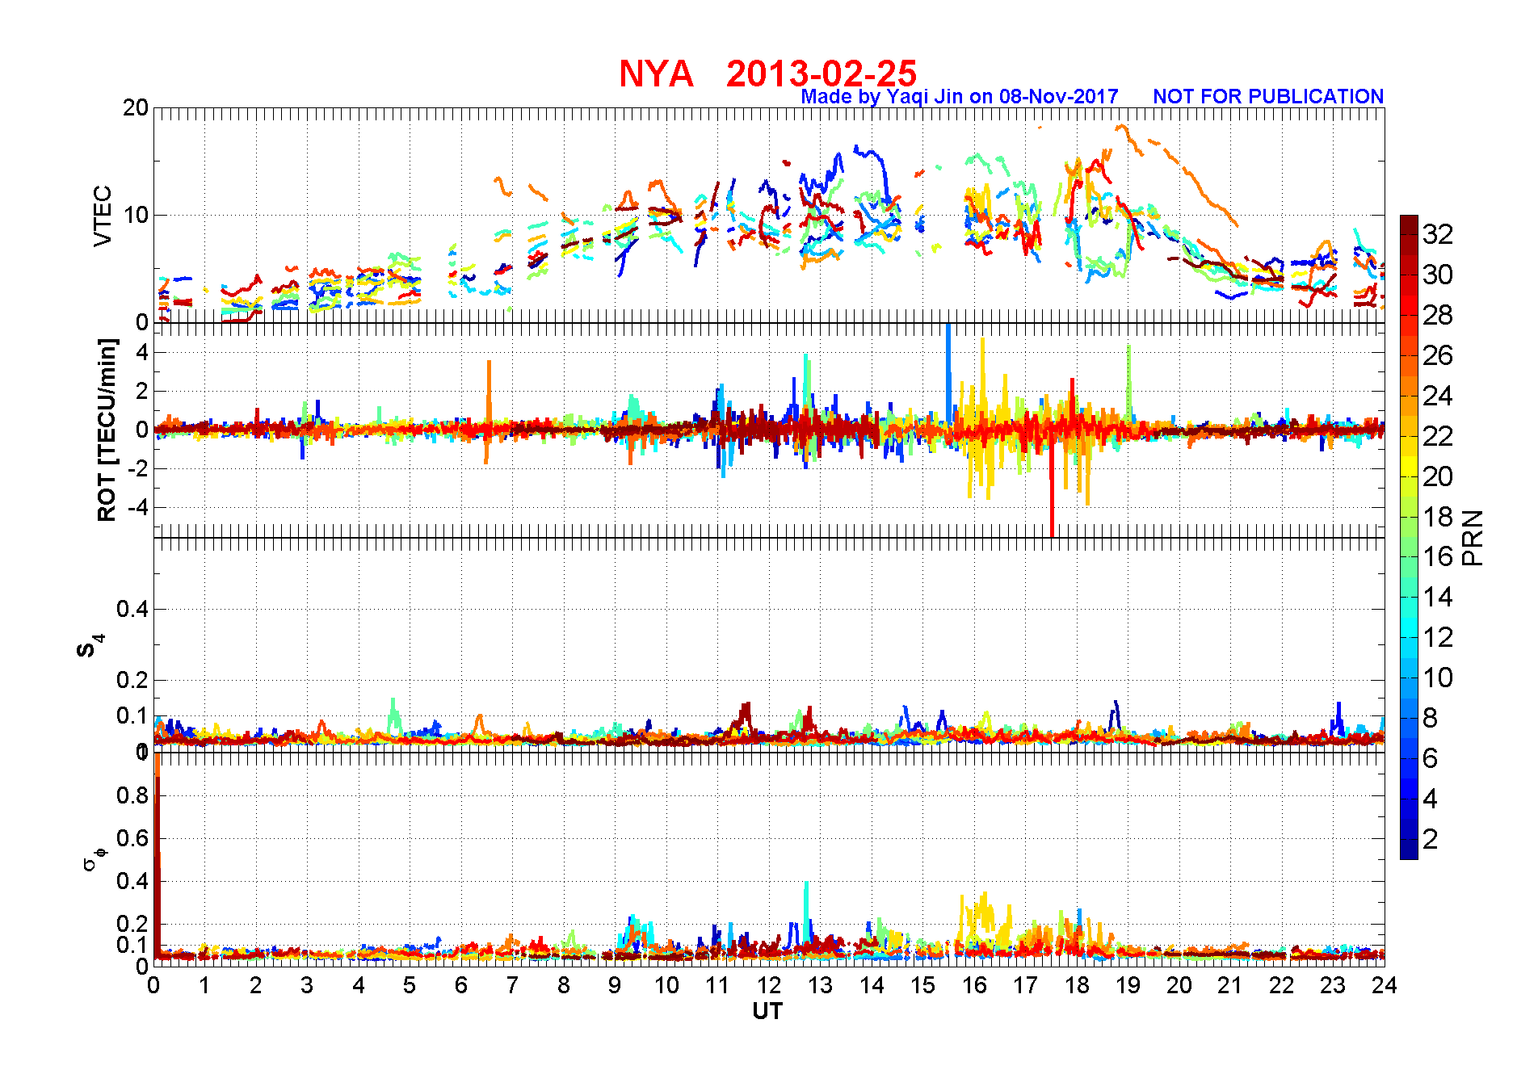Click the σφ y-axis label

94,858
